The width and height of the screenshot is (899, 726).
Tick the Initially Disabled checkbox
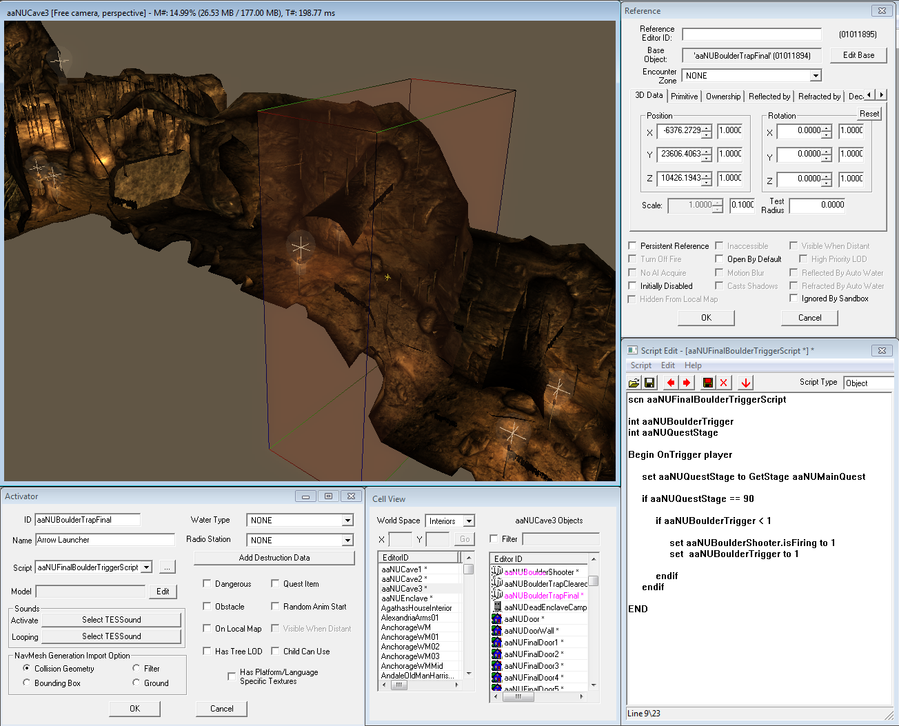(633, 286)
